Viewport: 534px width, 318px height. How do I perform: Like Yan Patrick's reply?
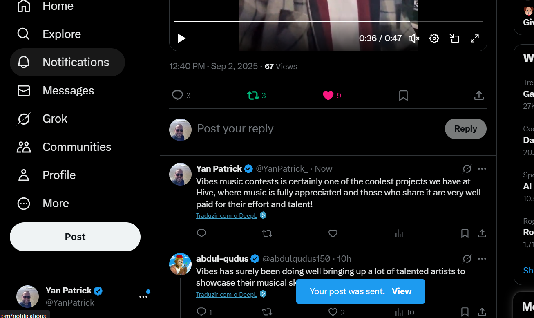pyautogui.click(x=333, y=233)
